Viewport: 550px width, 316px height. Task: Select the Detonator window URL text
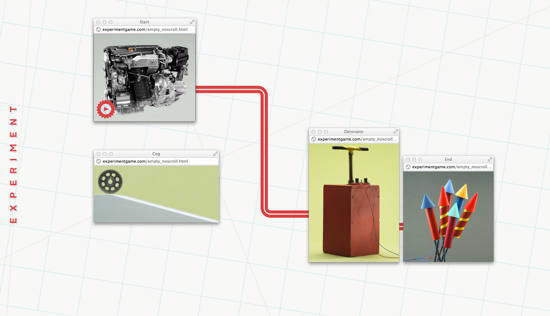357,139
